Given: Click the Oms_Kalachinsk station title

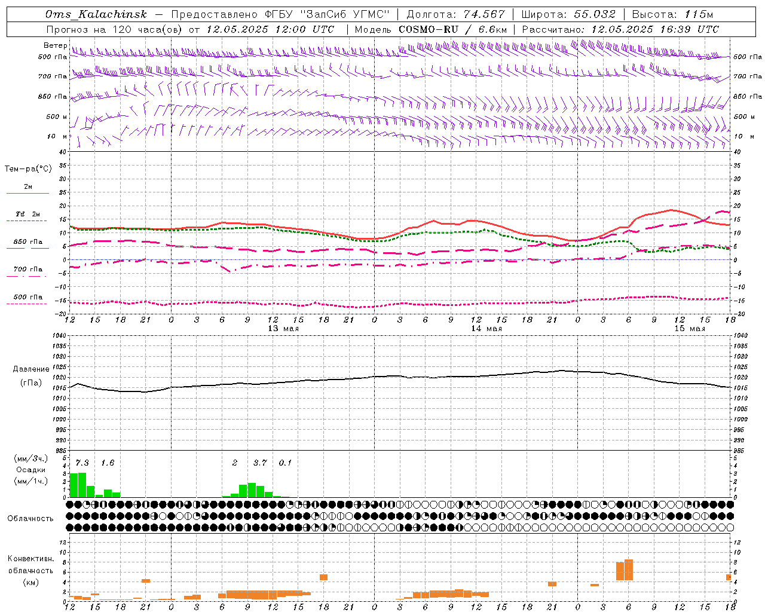Looking at the screenshot, I should (96, 14).
